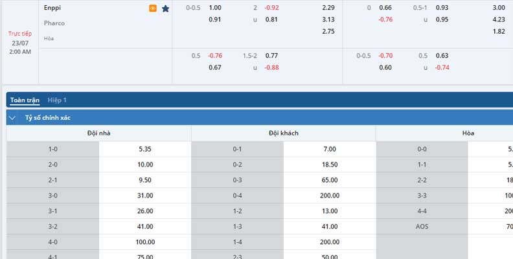Screen dimensions: 513x259
Task: Switch to the Toàn trận tab
Action: [25, 100]
